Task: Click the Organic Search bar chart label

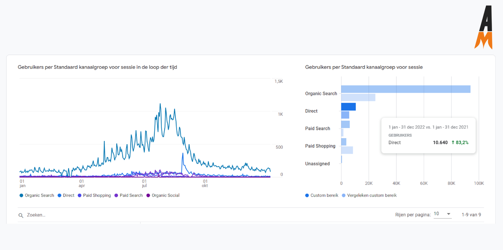Action: point(321,94)
